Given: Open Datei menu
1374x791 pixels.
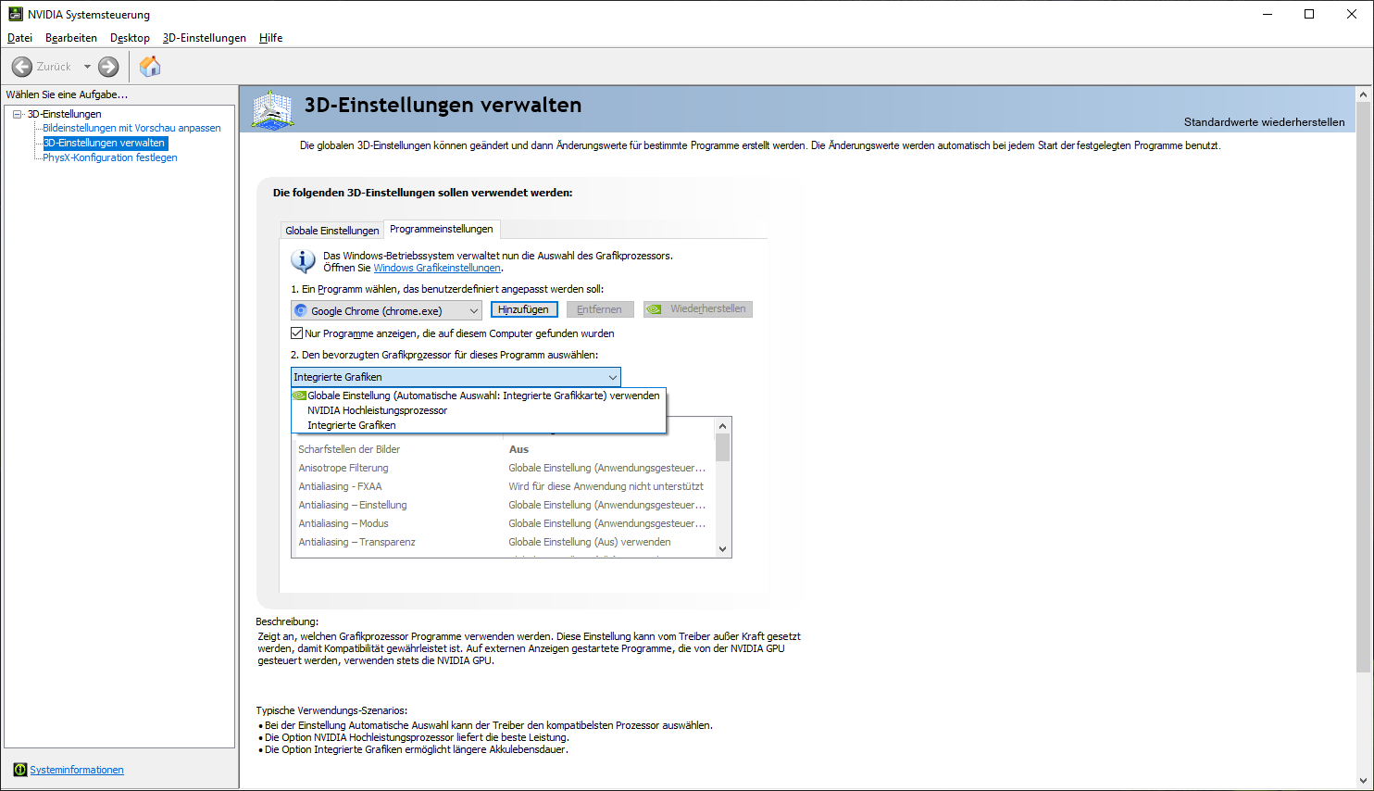Looking at the screenshot, I should point(19,38).
